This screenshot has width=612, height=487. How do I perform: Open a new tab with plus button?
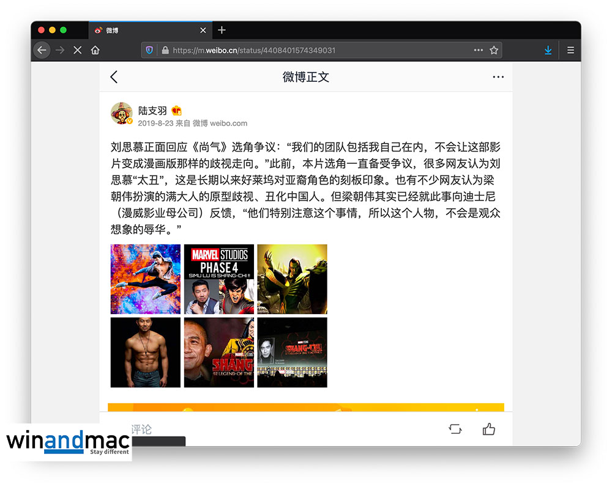click(x=222, y=30)
